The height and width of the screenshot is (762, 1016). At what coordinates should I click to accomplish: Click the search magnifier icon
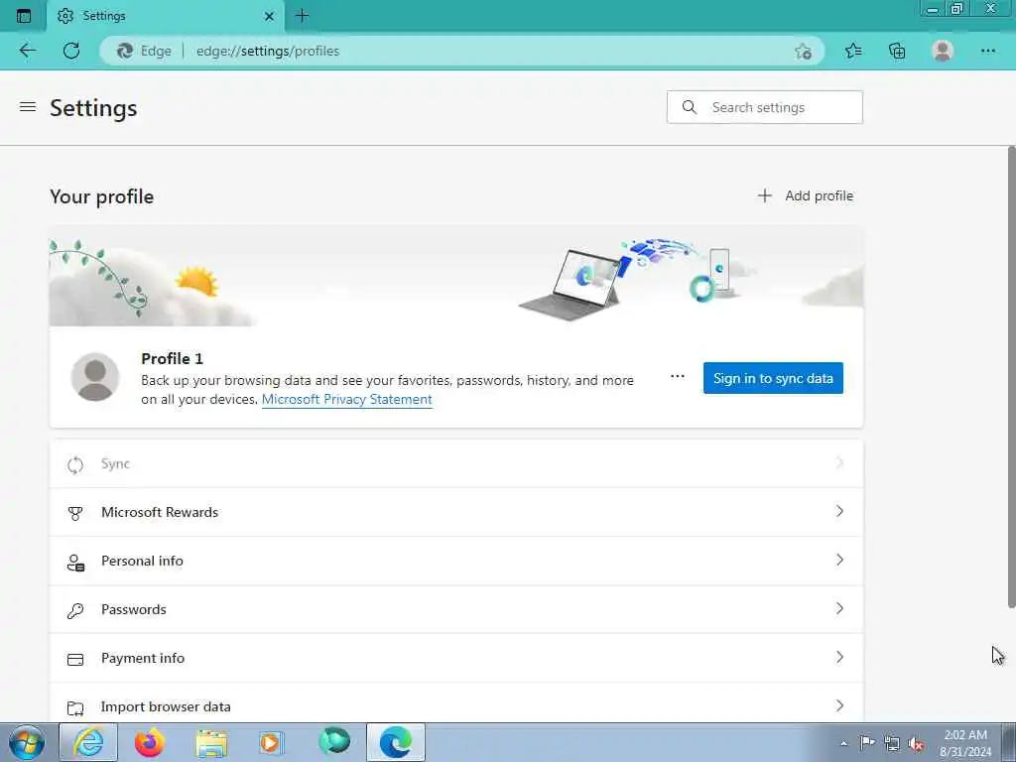[x=690, y=107]
